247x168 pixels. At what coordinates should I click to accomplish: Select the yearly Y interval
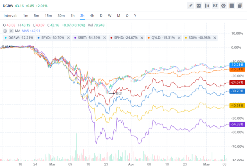[x=135, y=16]
